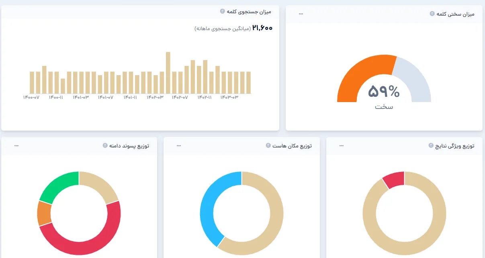Click the توزیع پسوند دامنه card title

129,146
